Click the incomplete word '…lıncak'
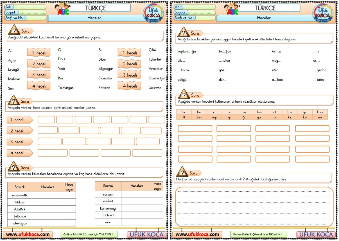The height and width of the screenshot is (241, 339). 183,70
